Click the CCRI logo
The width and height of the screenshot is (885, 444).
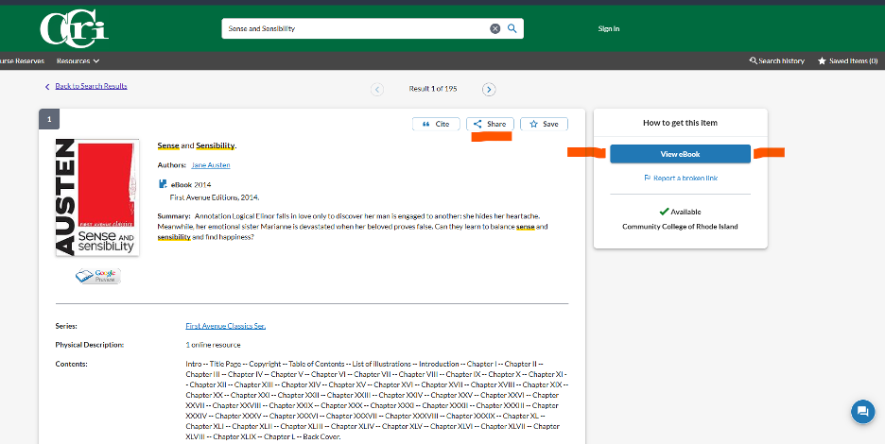click(x=74, y=28)
